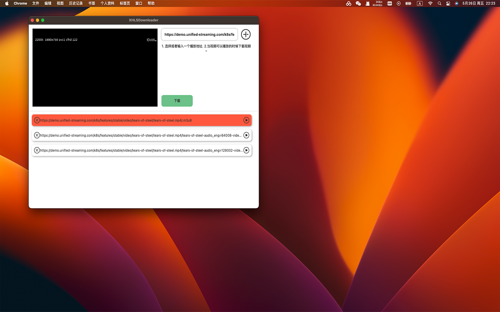
Task: Click the green 下载 download button
Action: click(177, 101)
